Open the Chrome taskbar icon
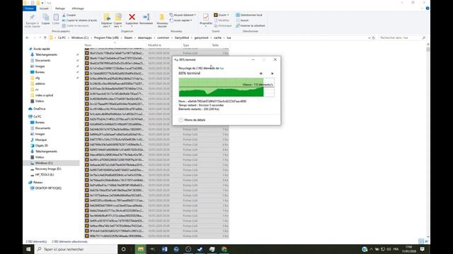453x254 pixels. 224,249
